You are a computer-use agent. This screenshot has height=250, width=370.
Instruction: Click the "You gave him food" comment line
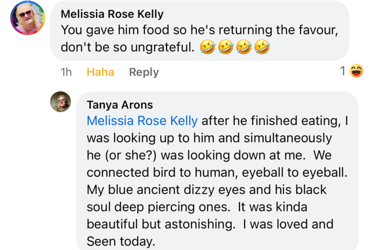pos(199,30)
